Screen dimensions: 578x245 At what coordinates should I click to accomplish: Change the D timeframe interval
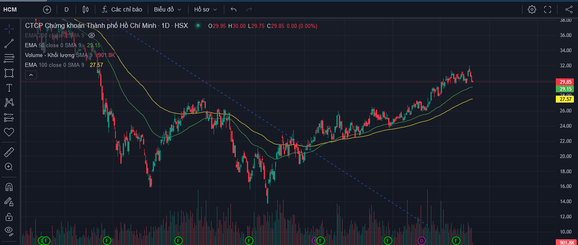(x=67, y=9)
